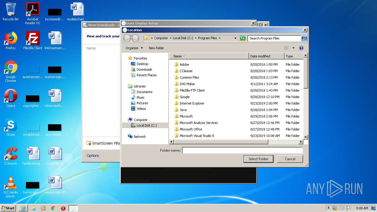Sort by Date modified column header
377x212 pixels.
pos(267,56)
